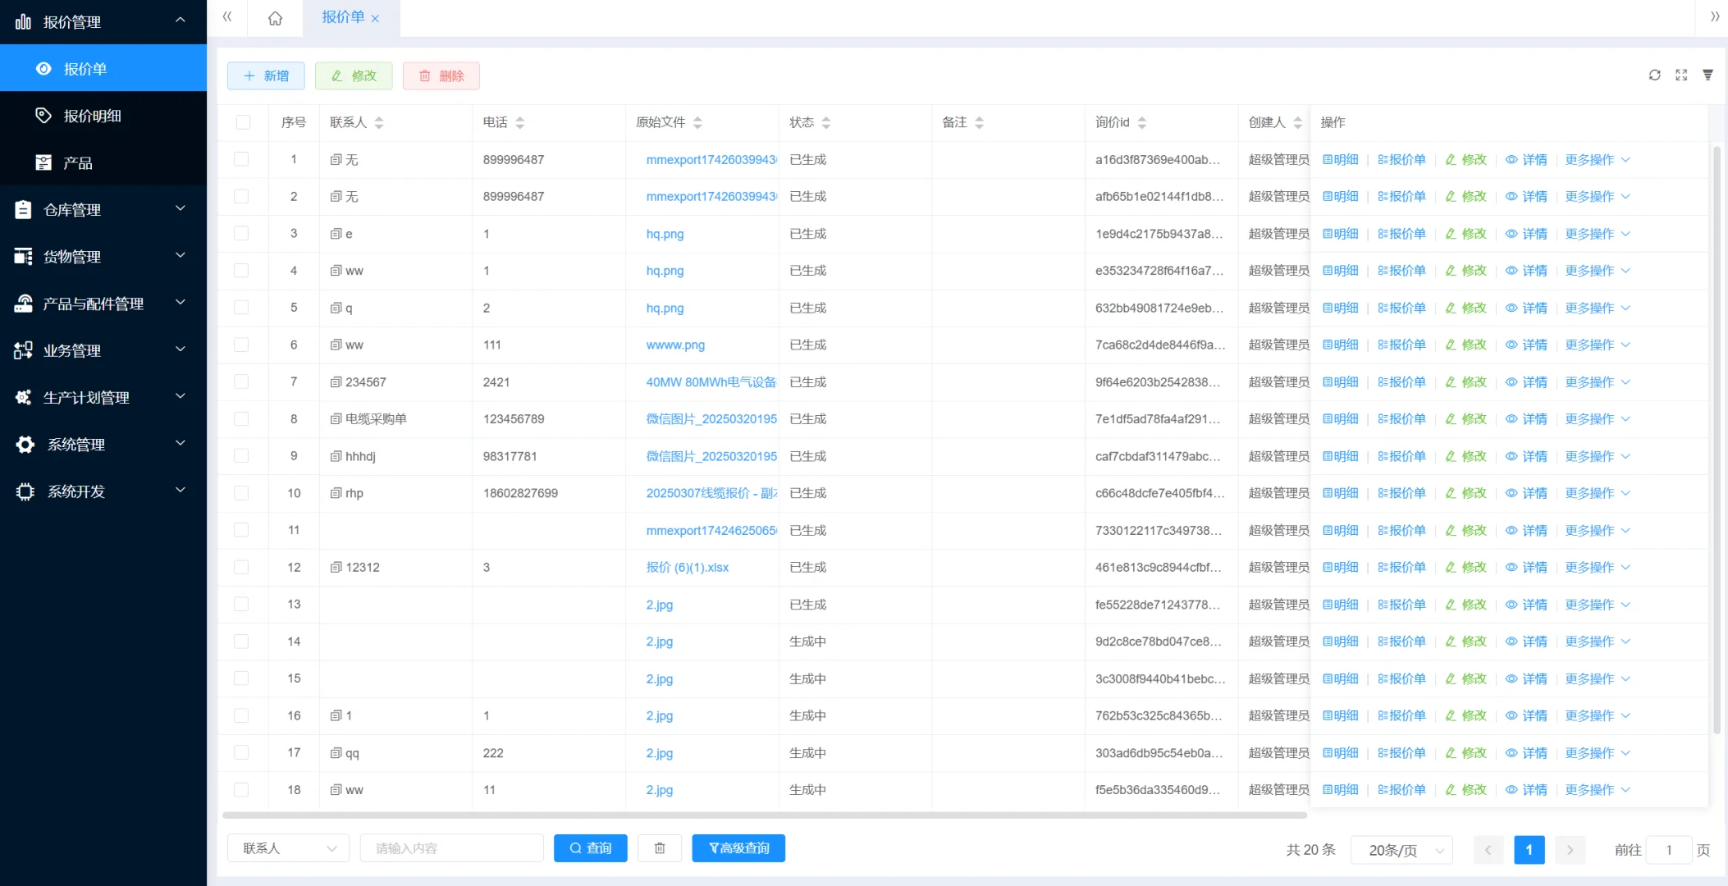Click the filter columns icon
This screenshot has height=886, width=1728.
[x=1707, y=75]
